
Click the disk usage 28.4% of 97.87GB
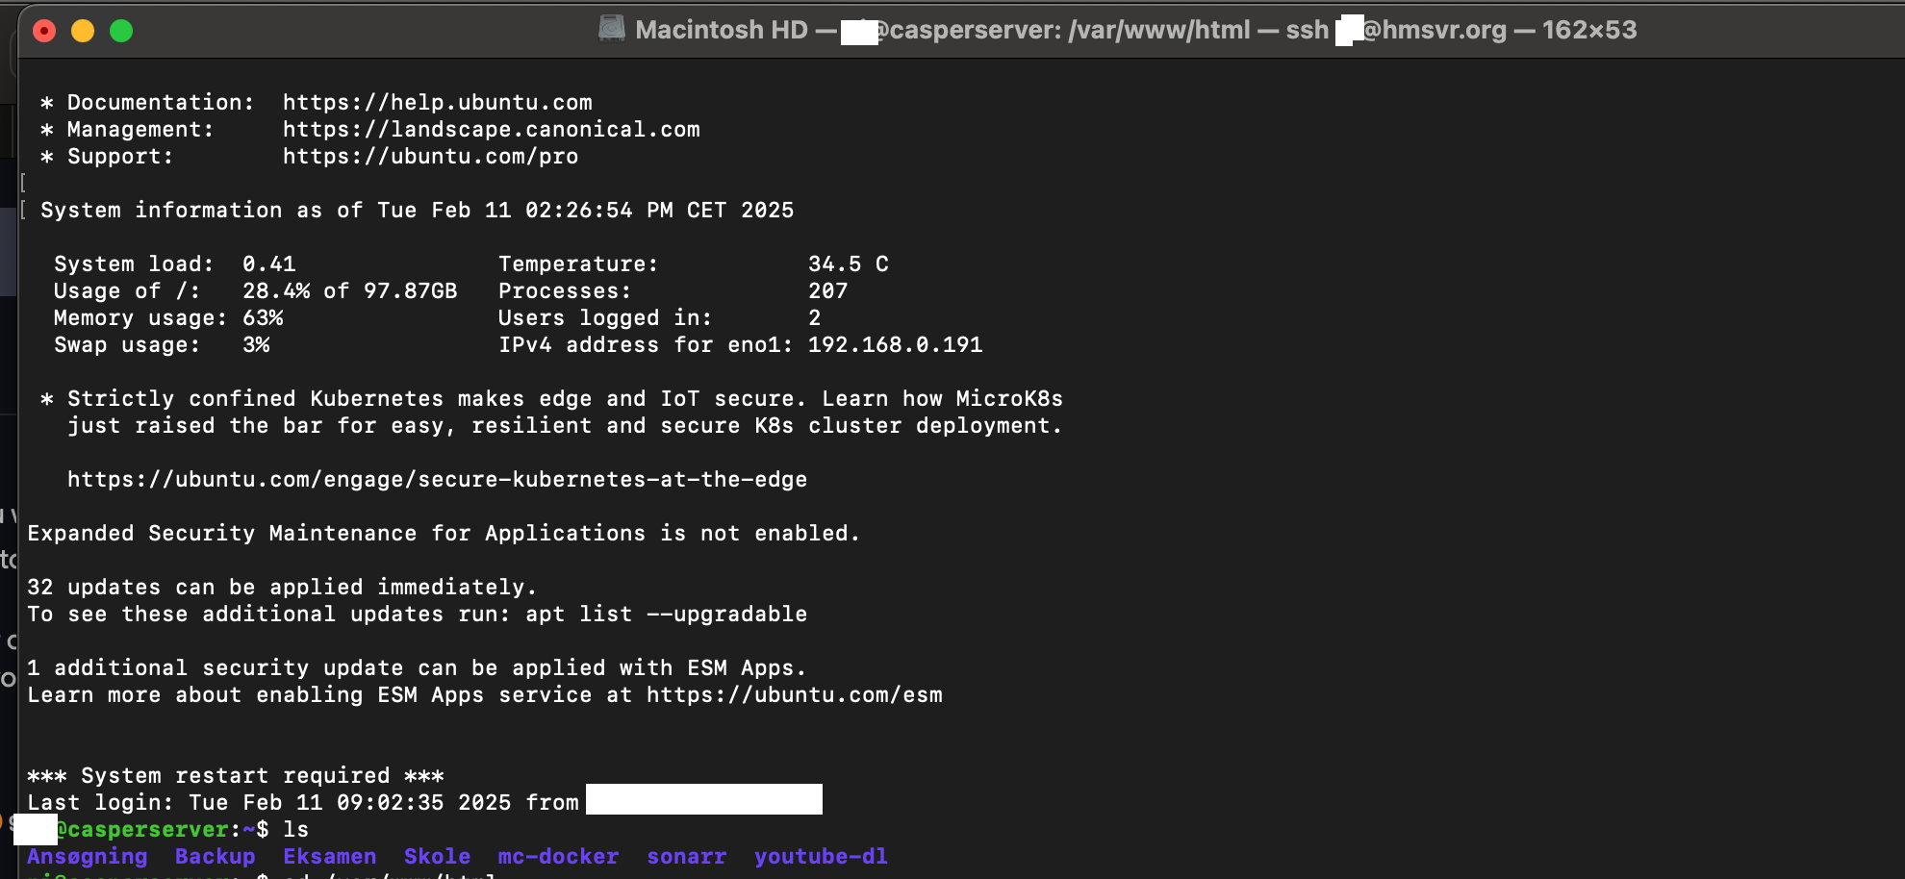(x=350, y=290)
